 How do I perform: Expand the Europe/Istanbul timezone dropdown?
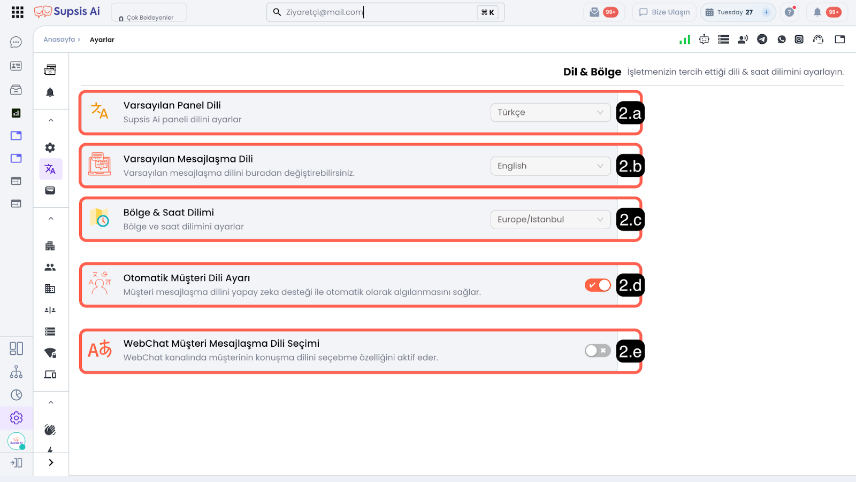click(550, 220)
